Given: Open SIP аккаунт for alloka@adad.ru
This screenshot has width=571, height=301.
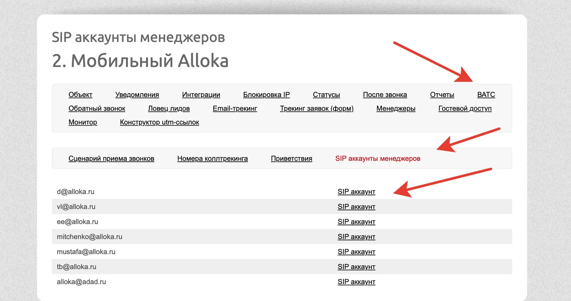Looking at the screenshot, I should point(357,282).
